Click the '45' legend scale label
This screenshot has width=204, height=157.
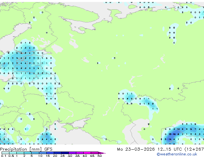click(x=92, y=156)
